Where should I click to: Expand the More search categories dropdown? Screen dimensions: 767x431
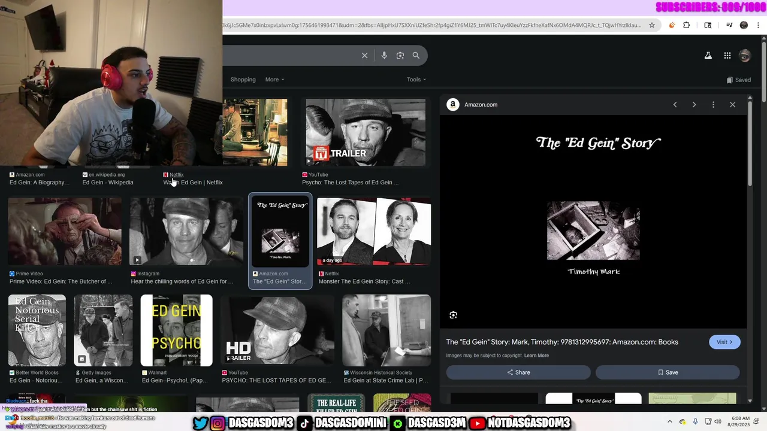[x=274, y=80]
